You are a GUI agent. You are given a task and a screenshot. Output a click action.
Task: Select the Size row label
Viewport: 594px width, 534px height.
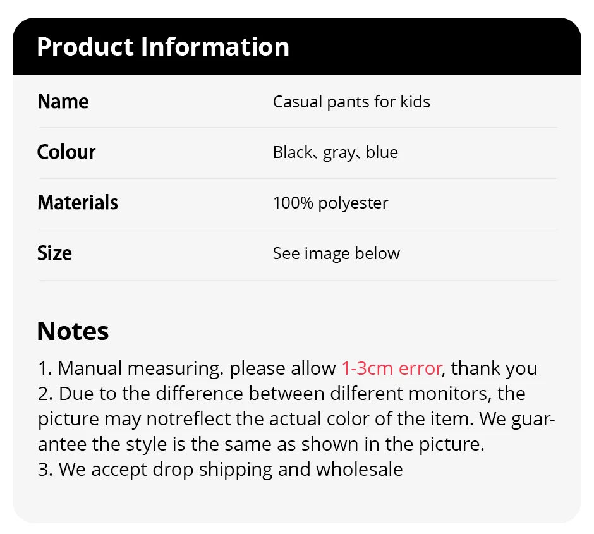pyautogui.click(x=54, y=253)
